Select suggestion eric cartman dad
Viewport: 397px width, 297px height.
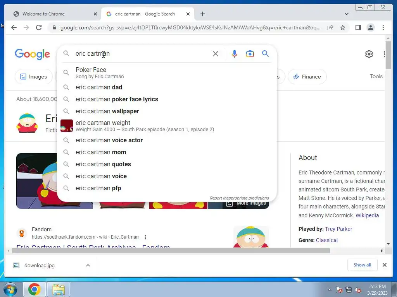point(167,87)
